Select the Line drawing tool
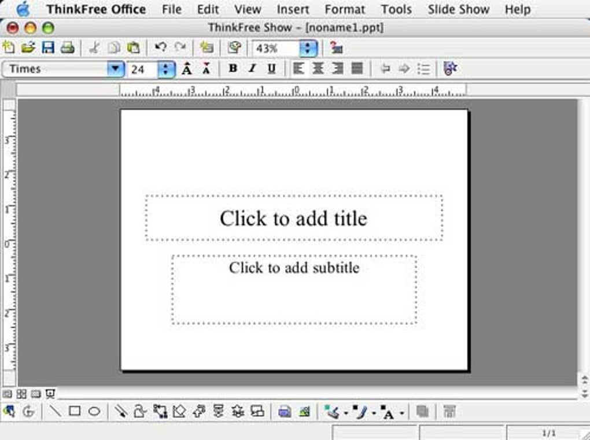 click(x=56, y=411)
